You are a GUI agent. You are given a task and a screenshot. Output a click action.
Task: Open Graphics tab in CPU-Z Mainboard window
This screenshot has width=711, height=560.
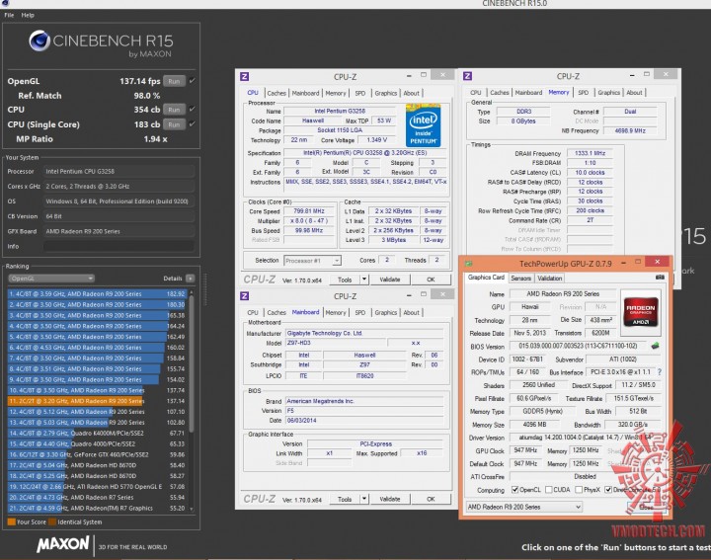click(x=386, y=312)
